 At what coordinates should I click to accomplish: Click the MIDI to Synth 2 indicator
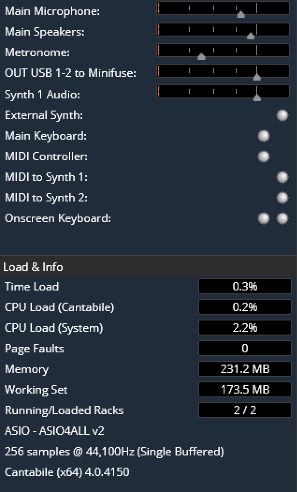click(x=283, y=198)
